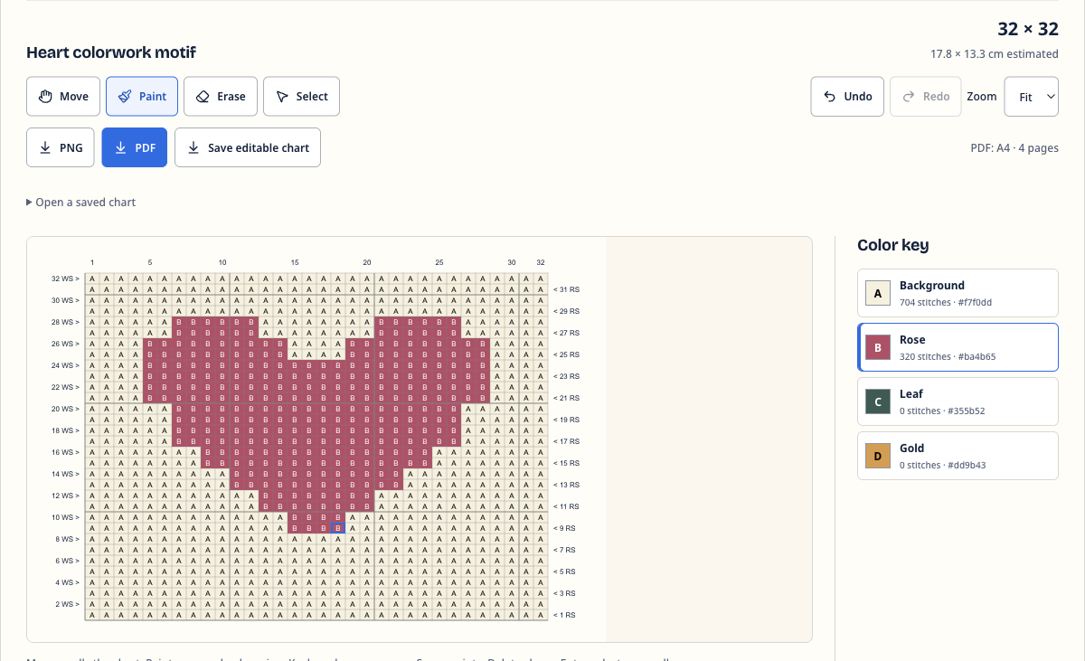The image size is (1085, 661).
Task: Click the '32 × 32' size text
Action: (x=1028, y=29)
